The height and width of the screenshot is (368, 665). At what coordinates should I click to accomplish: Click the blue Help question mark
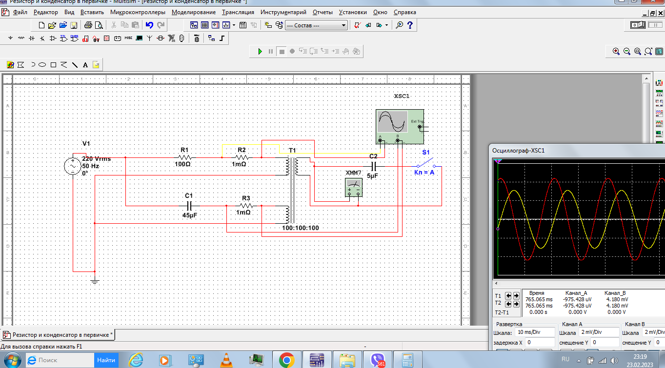[x=410, y=25]
